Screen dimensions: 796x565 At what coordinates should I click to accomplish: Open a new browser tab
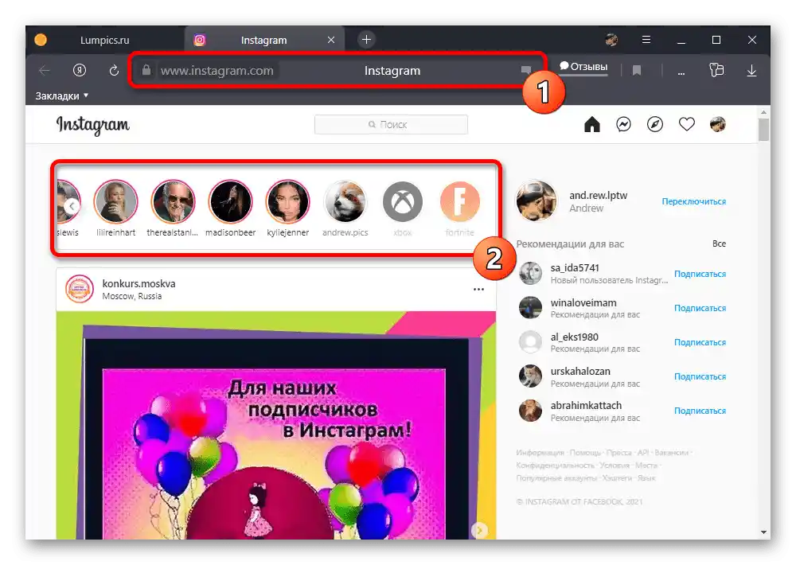coord(366,40)
